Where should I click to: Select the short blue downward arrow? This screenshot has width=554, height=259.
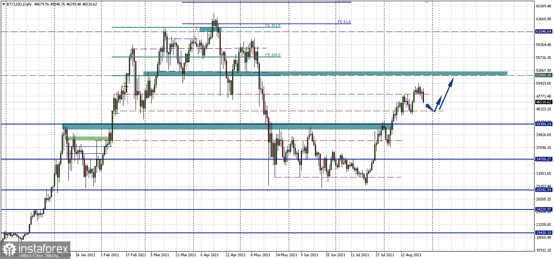[x=430, y=107]
